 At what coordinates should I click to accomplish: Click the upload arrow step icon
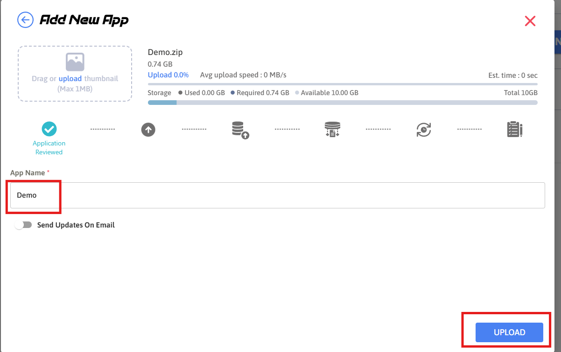[148, 129]
